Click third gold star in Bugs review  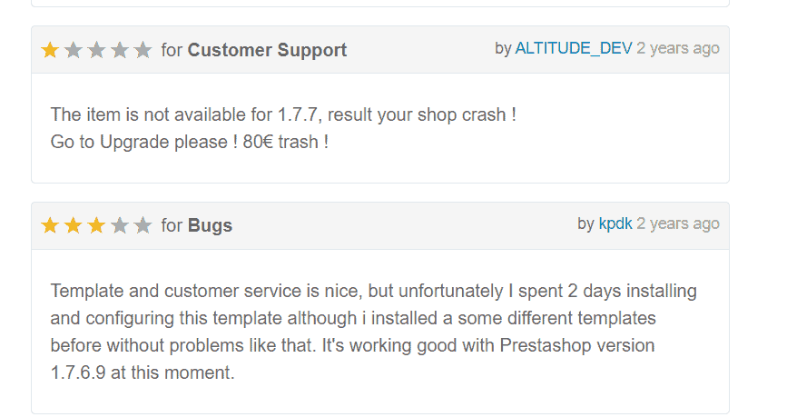click(x=96, y=225)
